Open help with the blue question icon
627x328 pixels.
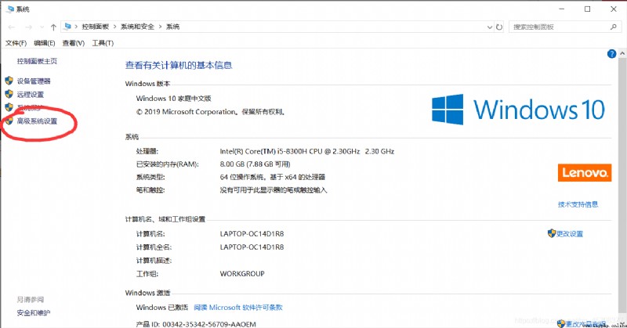(x=611, y=54)
